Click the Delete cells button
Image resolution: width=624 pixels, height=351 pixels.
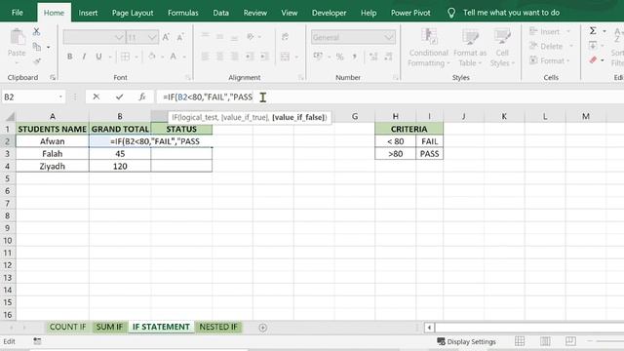click(x=551, y=46)
